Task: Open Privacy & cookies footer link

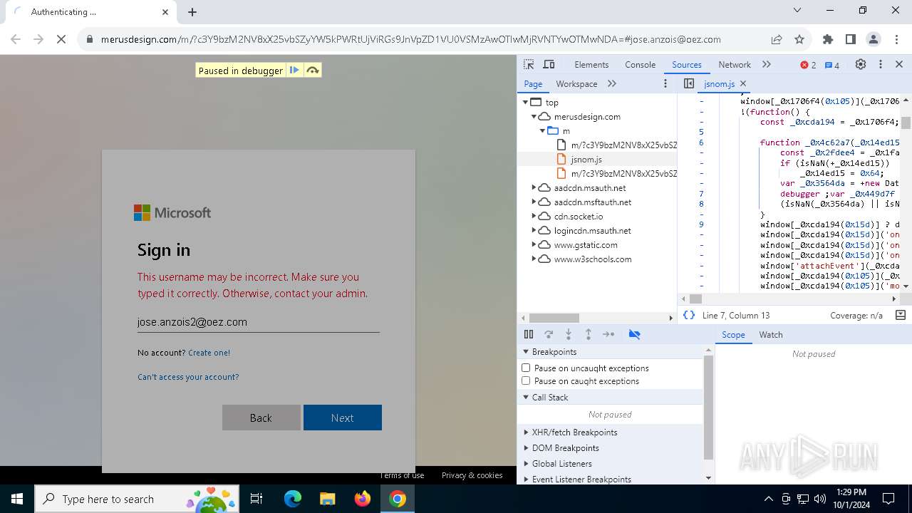Action: coord(472,475)
